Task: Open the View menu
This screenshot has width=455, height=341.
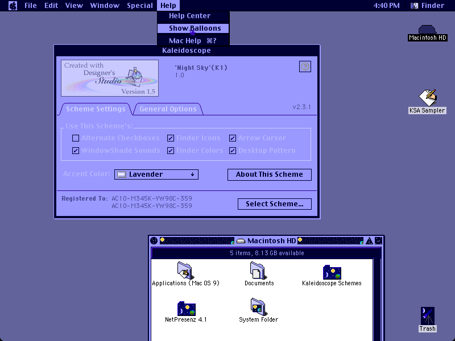Action: coord(74,6)
